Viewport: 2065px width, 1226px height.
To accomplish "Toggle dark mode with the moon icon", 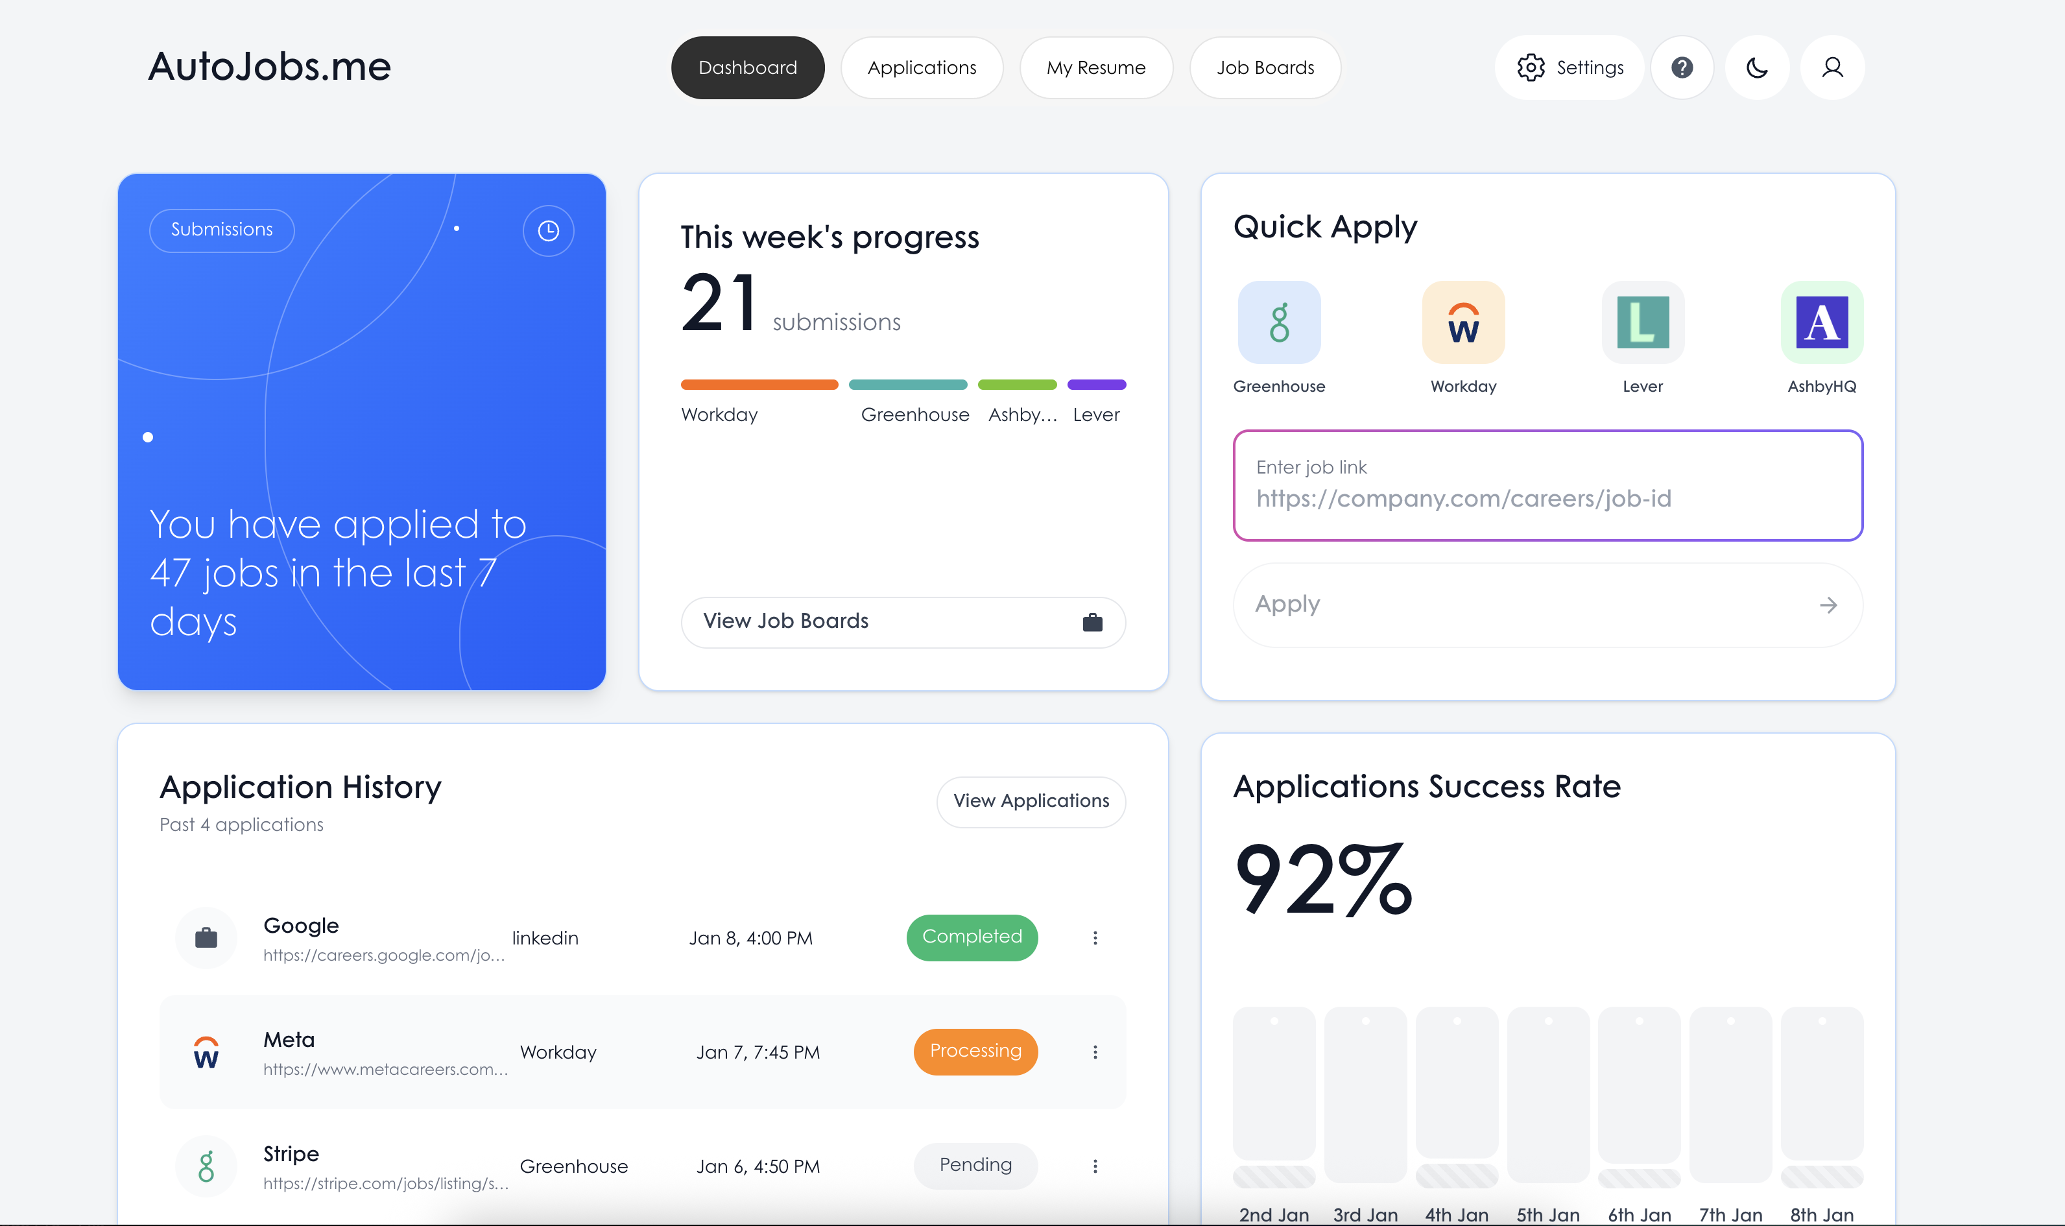I will [x=1757, y=67].
